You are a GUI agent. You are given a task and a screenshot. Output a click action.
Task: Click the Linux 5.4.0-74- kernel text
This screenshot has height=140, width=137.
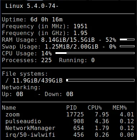32,6
